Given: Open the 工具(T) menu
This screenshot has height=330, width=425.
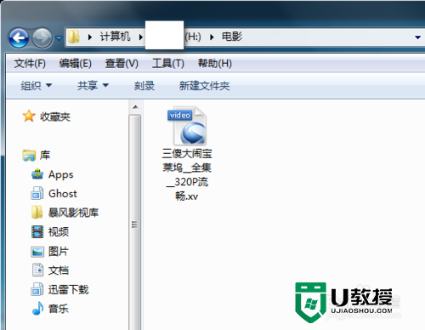Looking at the screenshot, I should 168,63.
